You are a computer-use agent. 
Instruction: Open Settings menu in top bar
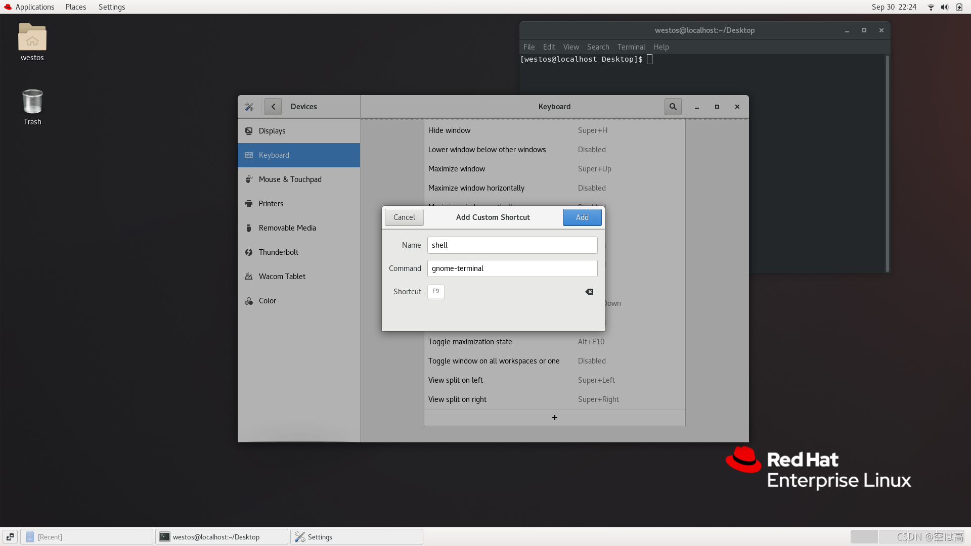[112, 7]
